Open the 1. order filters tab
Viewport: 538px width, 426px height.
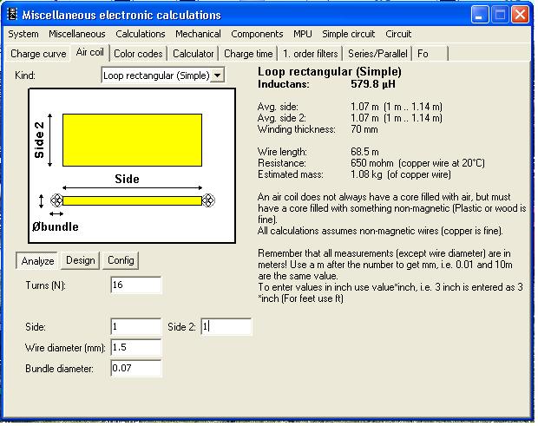click(x=310, y=54)
